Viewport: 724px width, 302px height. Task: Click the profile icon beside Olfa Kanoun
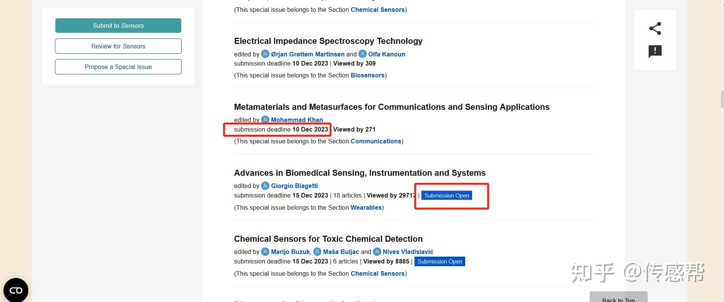pos(363,54)
